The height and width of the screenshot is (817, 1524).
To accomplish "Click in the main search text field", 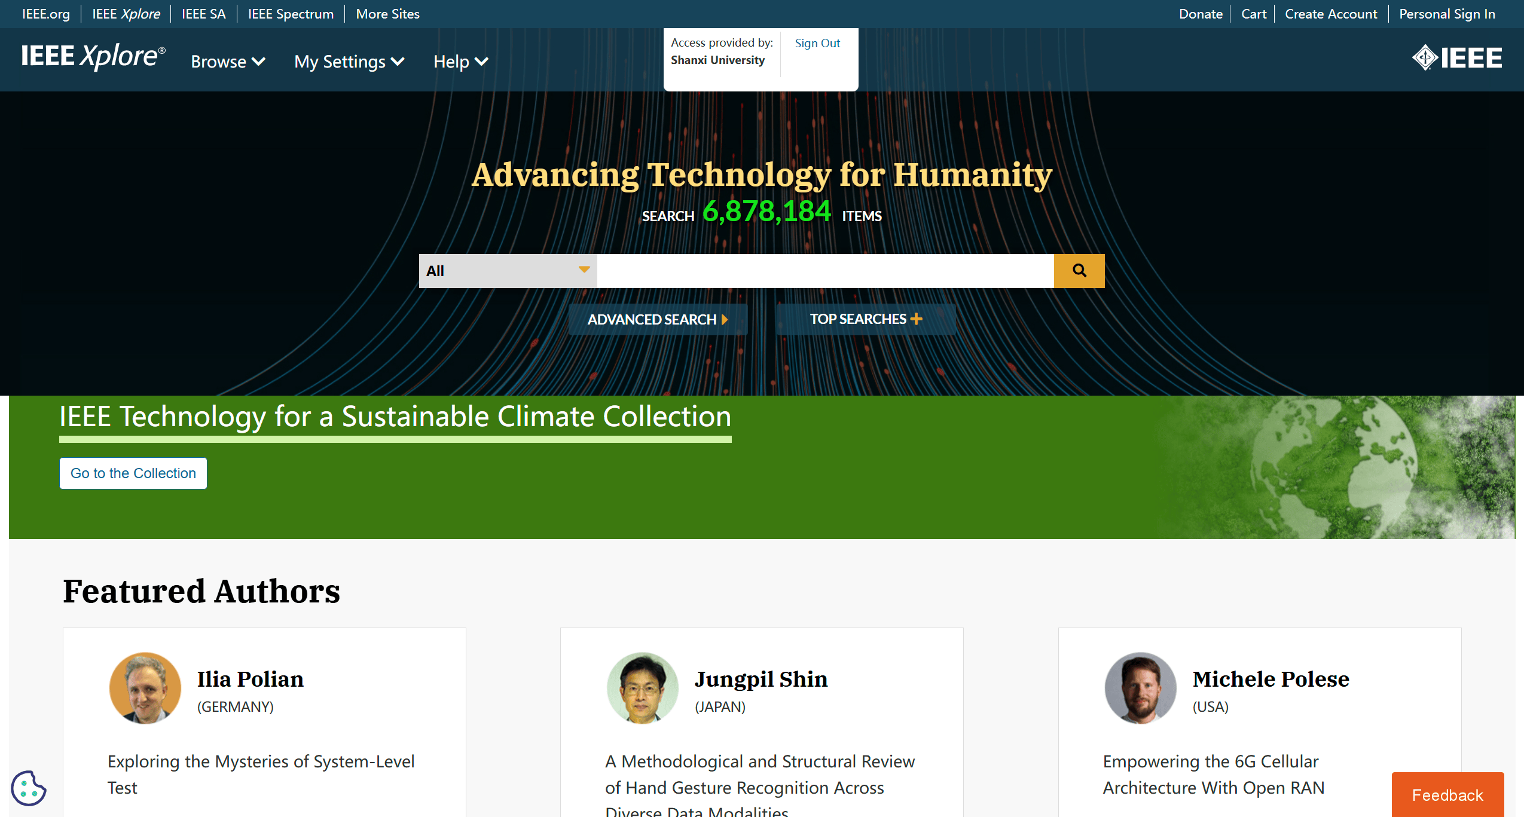I will [x=825, y=271].
